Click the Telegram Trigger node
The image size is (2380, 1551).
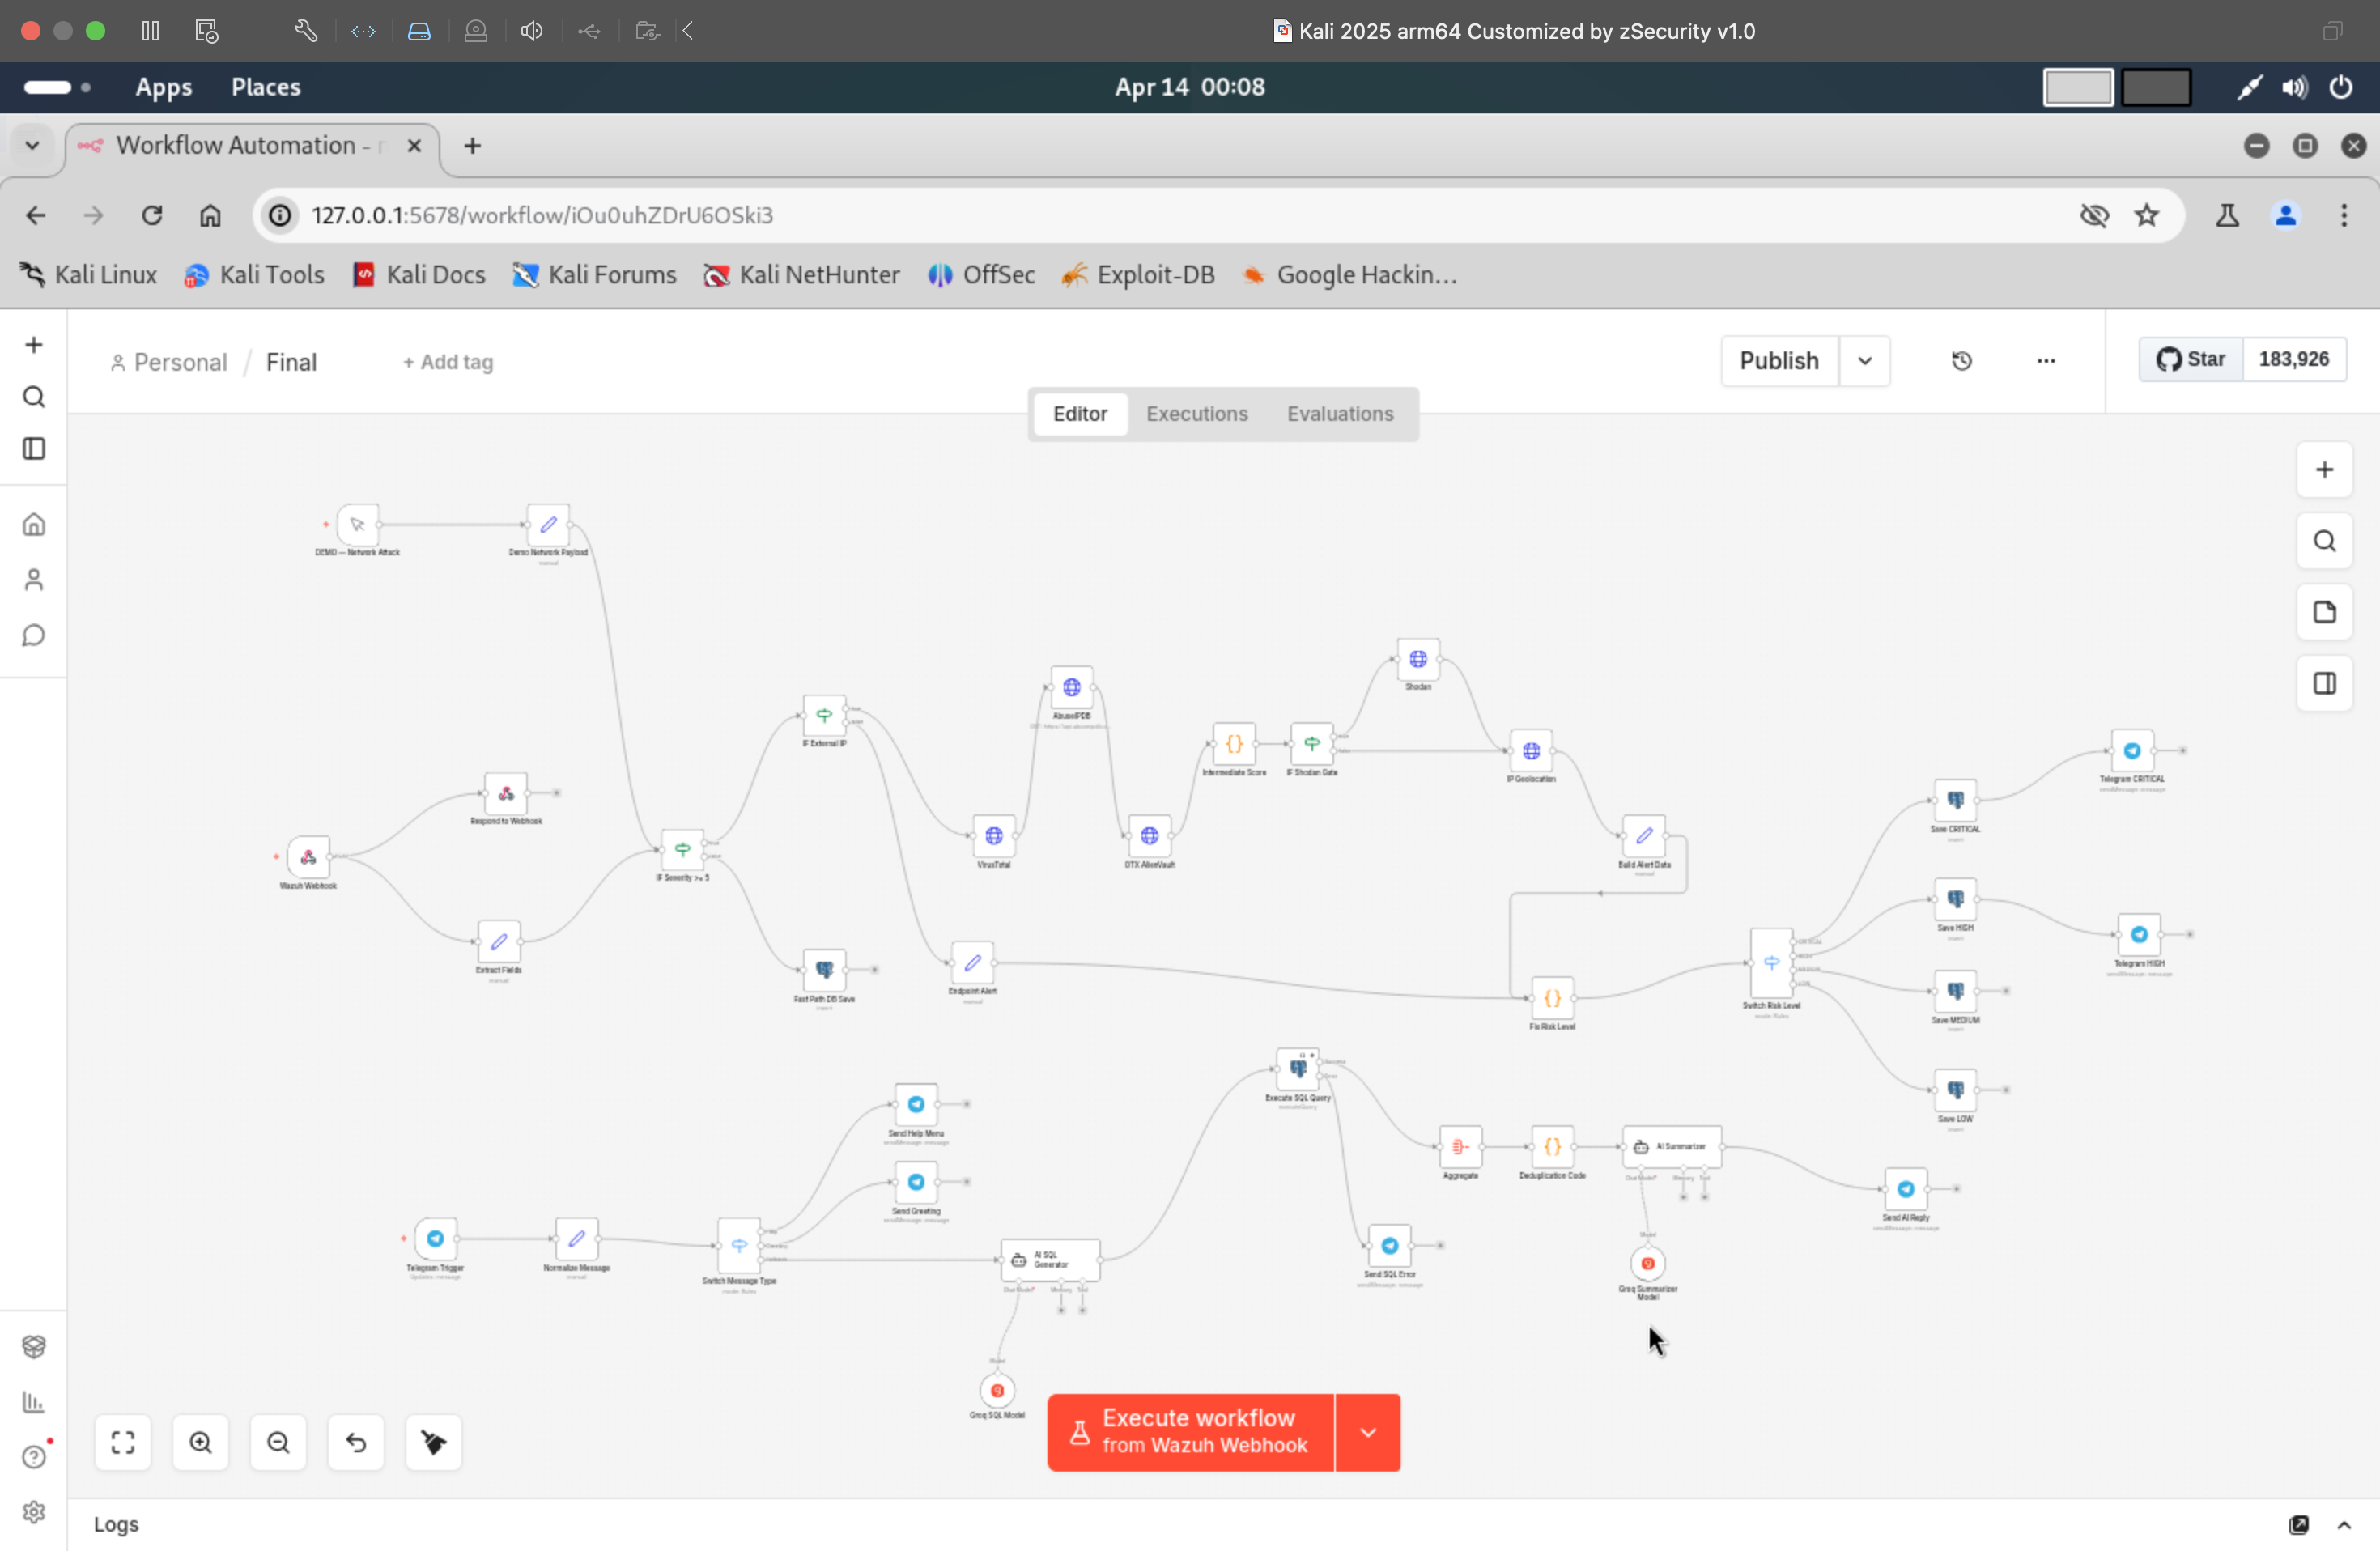coord(435,1239)
